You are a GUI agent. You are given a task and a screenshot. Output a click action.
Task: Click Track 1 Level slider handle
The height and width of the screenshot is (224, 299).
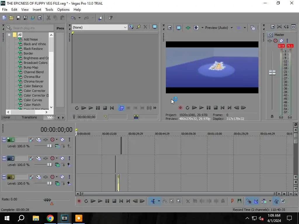coord(49,146)
